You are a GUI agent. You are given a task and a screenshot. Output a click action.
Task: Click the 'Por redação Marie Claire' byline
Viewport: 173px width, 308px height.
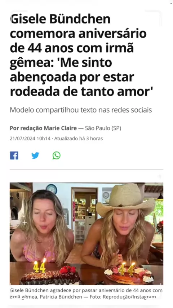tap(43, 128)
